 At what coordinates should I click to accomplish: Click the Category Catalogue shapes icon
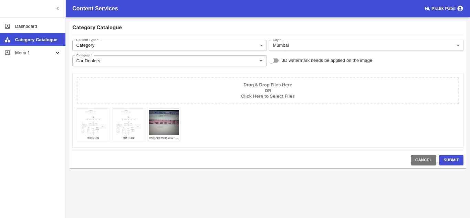tap(7, 40)
